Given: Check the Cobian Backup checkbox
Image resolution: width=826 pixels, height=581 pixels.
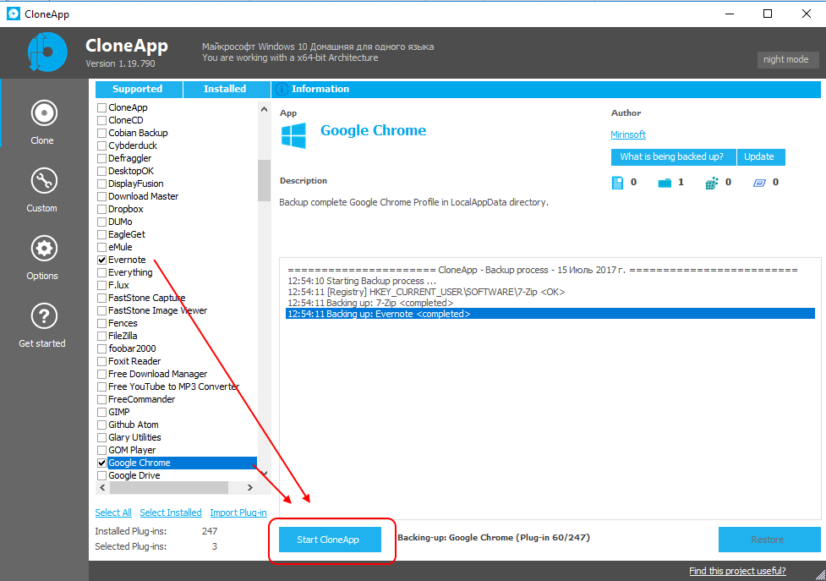Looking at the screenshot, I should point(102,133).
